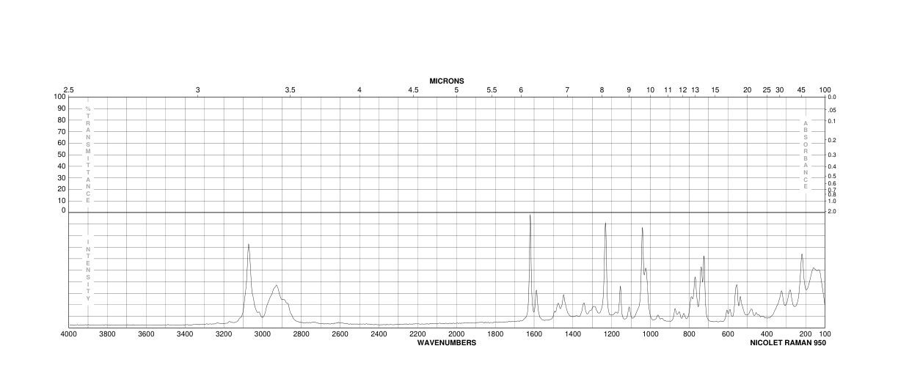
Task: Click the sharp peak near 3070 wavenumbers
Action: click(x=249, y=246)
